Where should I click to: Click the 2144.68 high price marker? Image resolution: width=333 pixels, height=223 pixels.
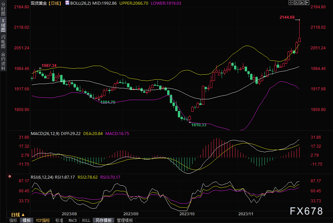pyautogui.click(x=287, y=17)
